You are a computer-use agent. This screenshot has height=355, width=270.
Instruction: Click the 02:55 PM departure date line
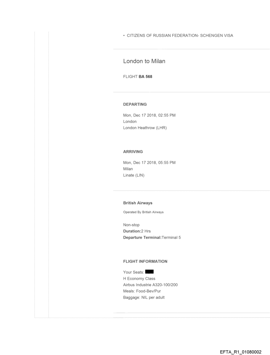coord(151,115)
